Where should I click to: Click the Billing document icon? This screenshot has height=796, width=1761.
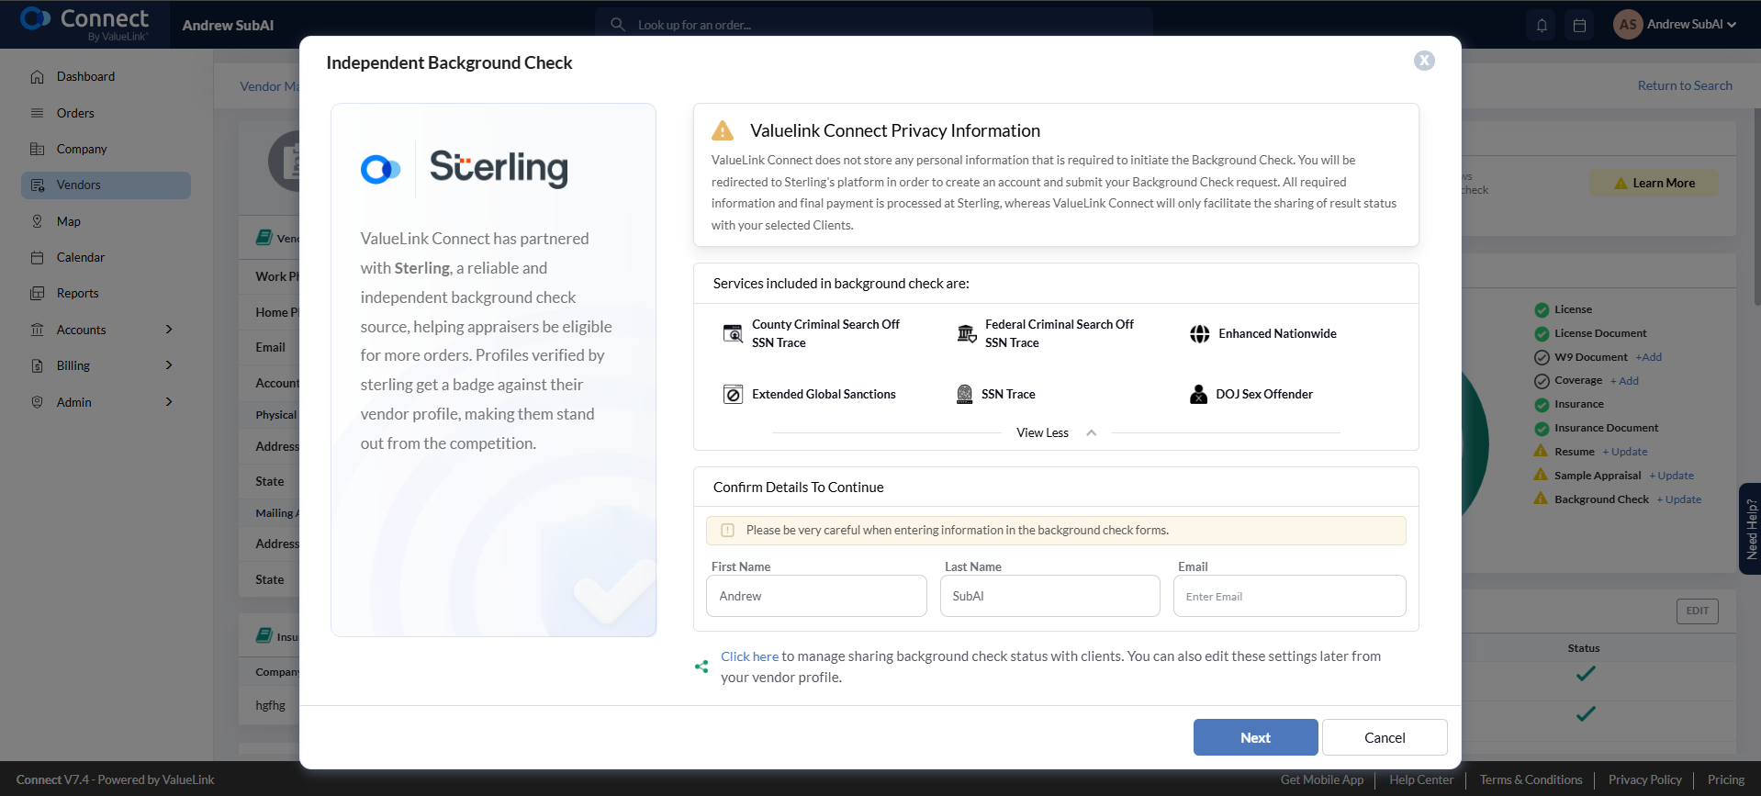(38, 365)
